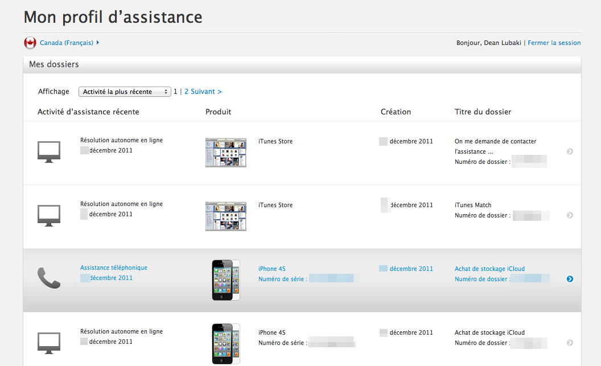Click the iPhone 4S product name link

271,268
